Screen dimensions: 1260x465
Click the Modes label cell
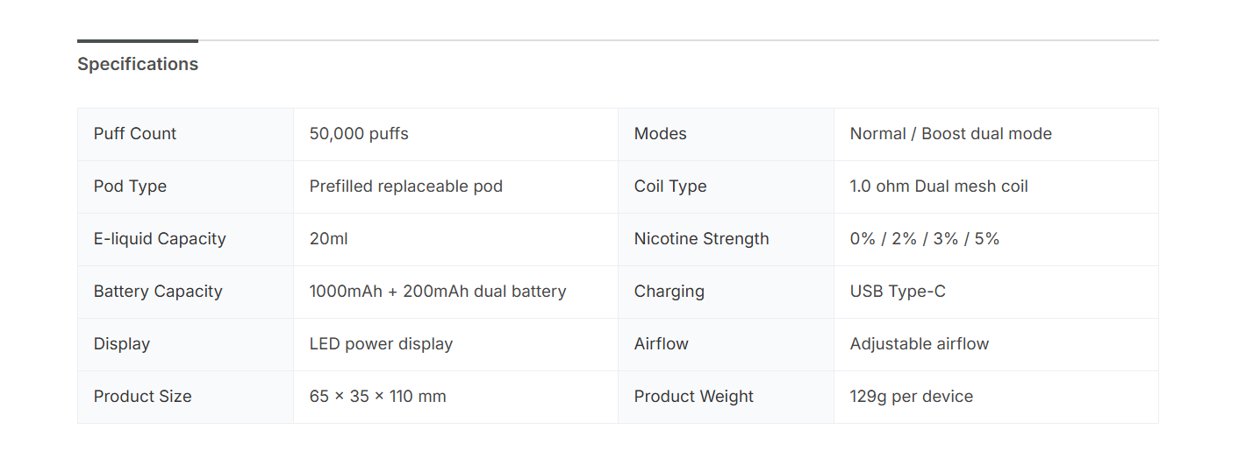660,134
